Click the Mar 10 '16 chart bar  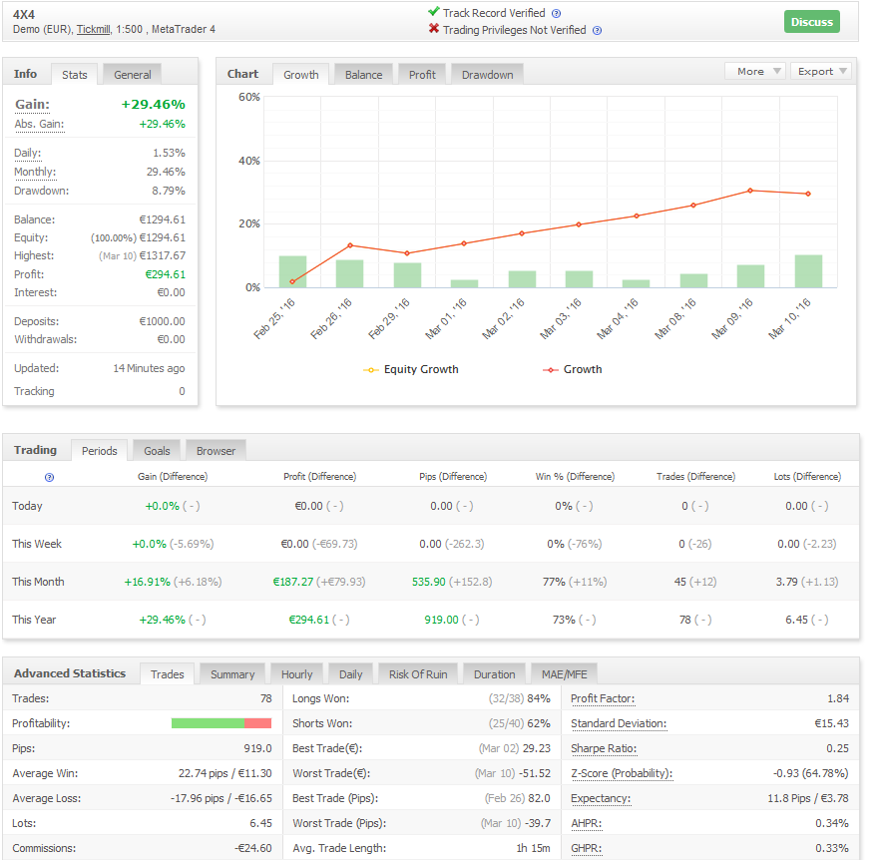pos(808,271)
